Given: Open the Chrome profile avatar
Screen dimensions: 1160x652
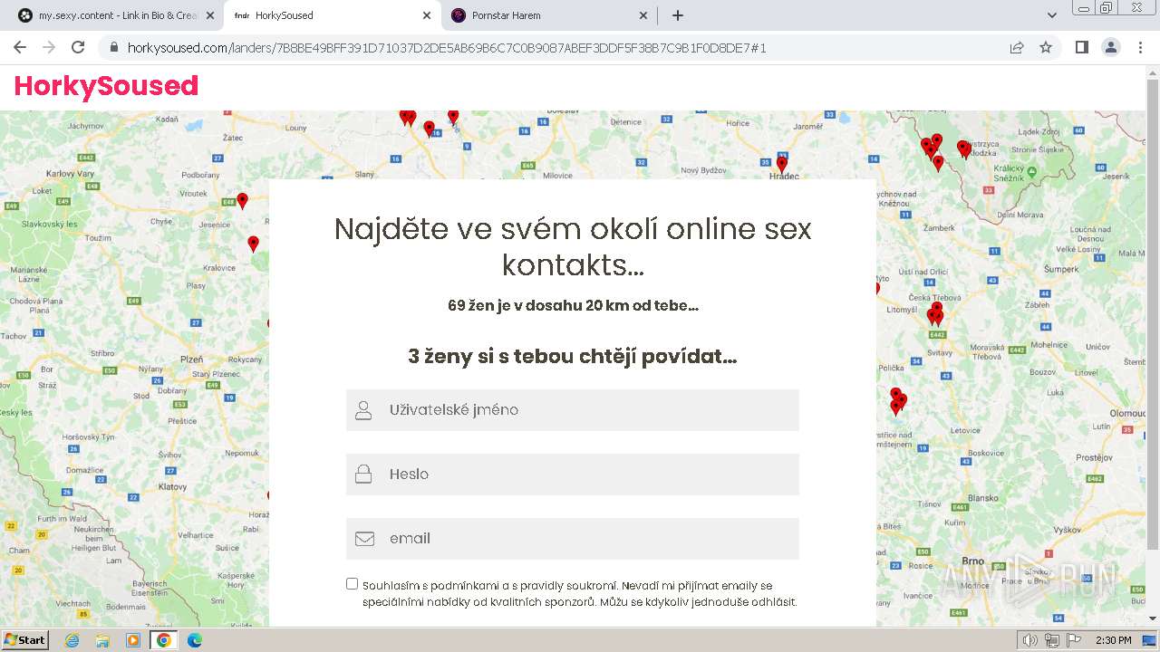Looking at the screenshot, I should pos(1110,48).
